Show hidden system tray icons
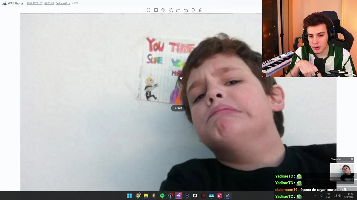This screenshot has width=357, height=200. coord(315,196)
